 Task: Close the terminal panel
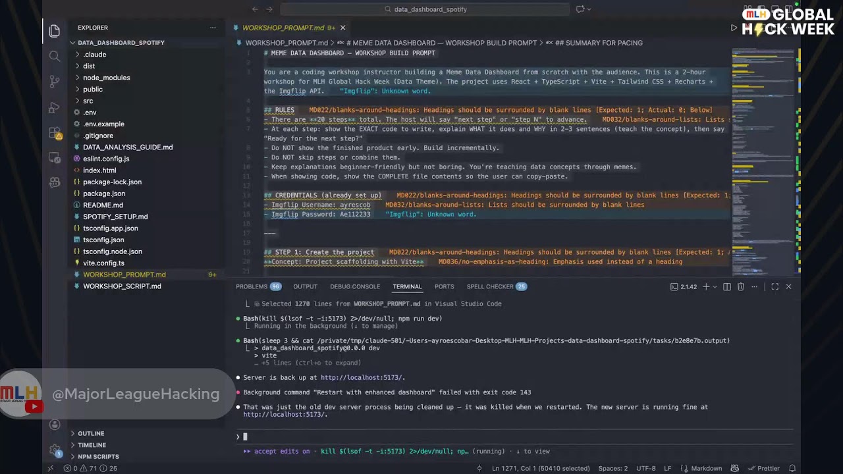pyautogui.click(x=788, y=286)
